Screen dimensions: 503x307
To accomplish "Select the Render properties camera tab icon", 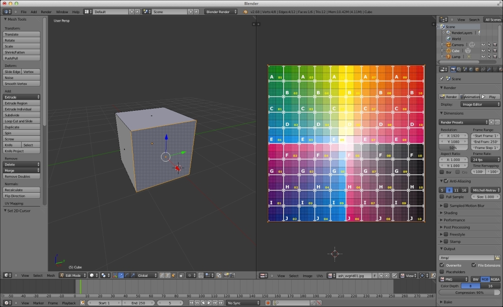I will pos(453,69).
